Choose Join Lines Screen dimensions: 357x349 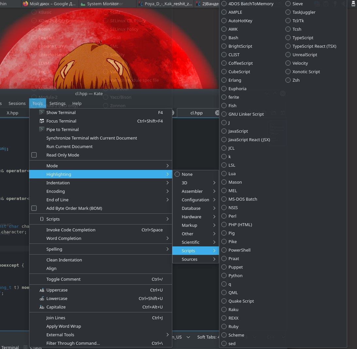click(x=100, y=318)
